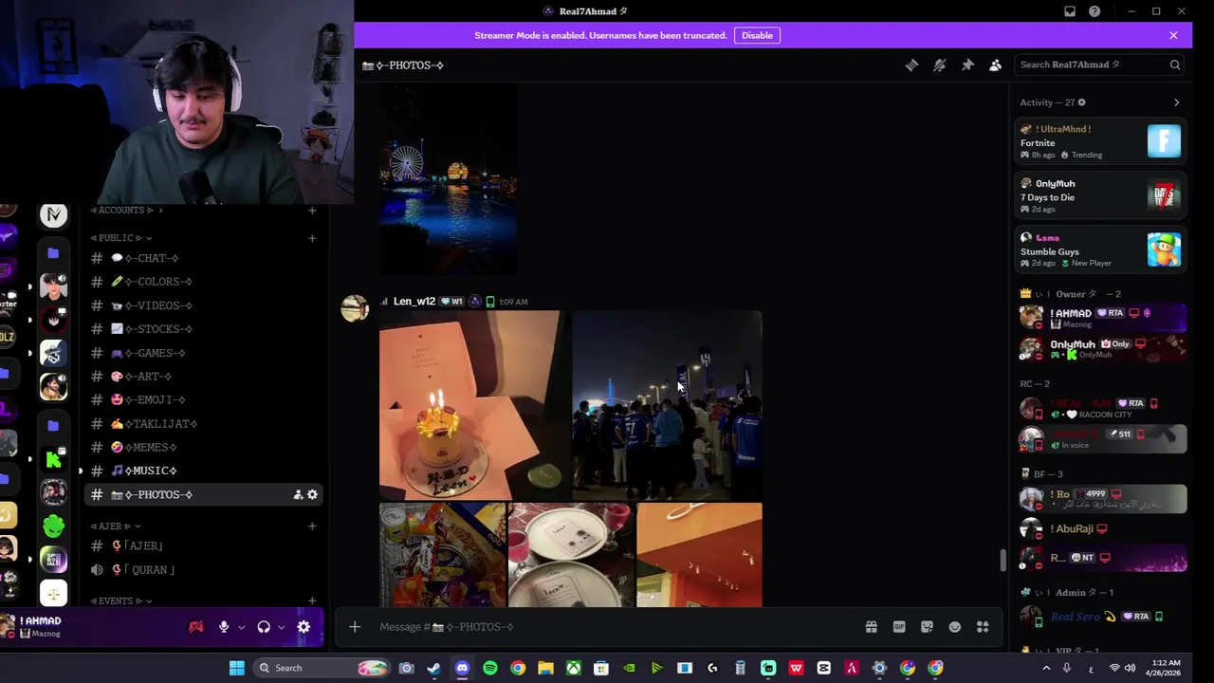Disable Streamer Mode button
This screenshot has height=683, width=1214.
click(757, 35)
